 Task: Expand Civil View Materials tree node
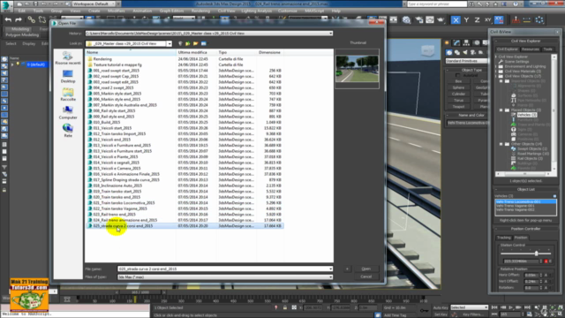click(496, 72)
